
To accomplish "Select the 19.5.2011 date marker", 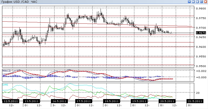I will tap(139, 101).
